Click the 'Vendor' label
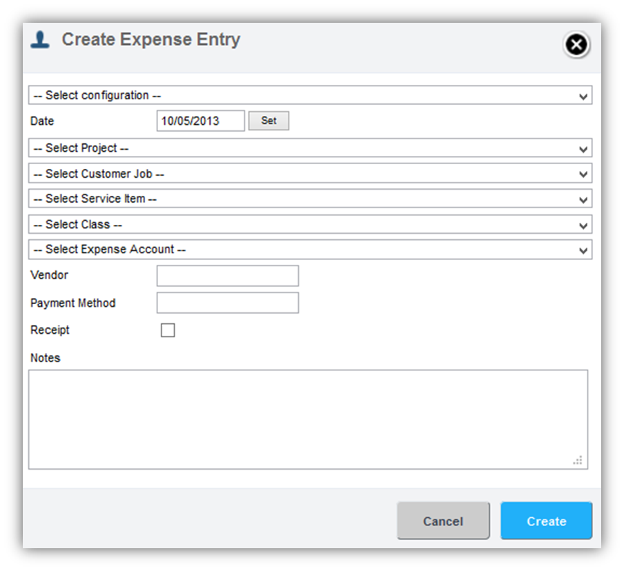 coord(49,275)
